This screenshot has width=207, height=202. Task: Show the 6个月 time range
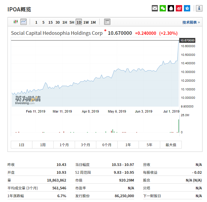point(107,145)
